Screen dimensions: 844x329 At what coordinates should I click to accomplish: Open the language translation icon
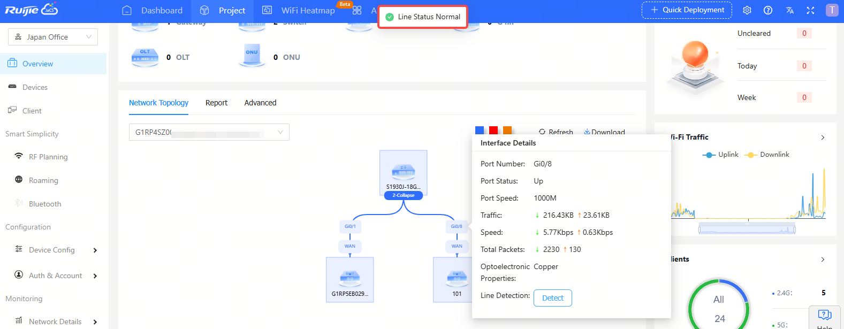pyautogui.click(x=789, y=10)
